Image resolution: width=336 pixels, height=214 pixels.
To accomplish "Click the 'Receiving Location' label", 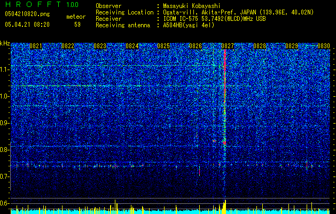I will [x=124, y=12].
